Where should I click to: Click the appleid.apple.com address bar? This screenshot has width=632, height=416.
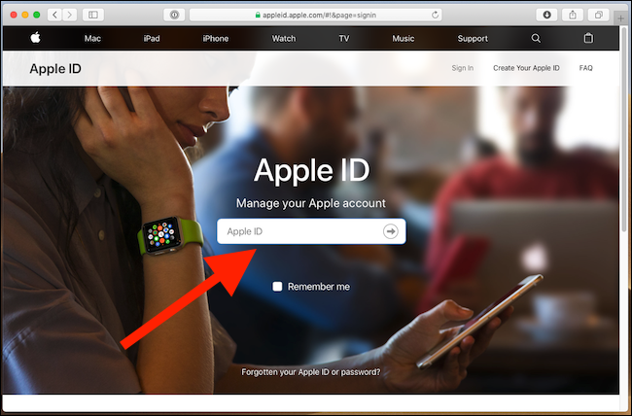point(316,15)
